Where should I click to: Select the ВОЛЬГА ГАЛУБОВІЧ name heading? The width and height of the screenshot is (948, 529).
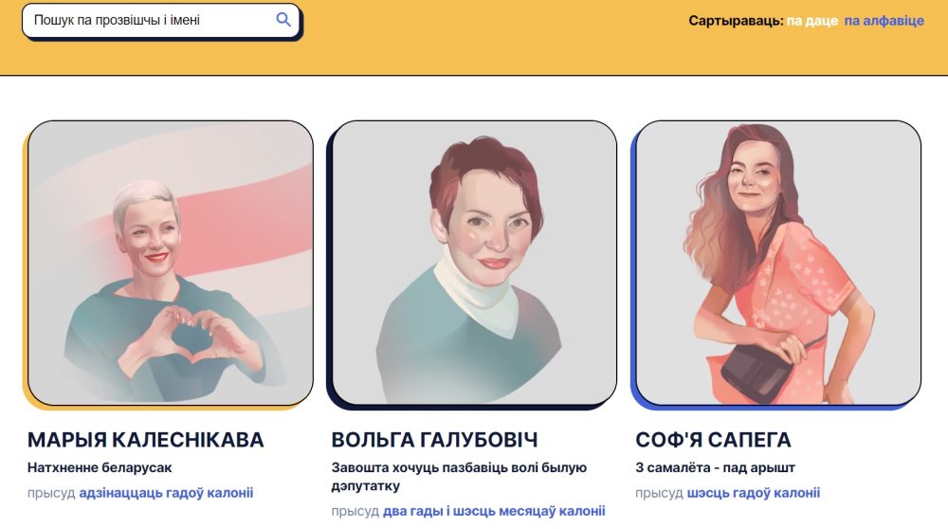(434, 440)
